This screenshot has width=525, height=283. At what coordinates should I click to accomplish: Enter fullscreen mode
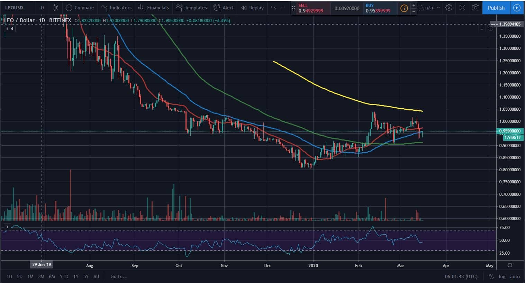pos(462,8)
